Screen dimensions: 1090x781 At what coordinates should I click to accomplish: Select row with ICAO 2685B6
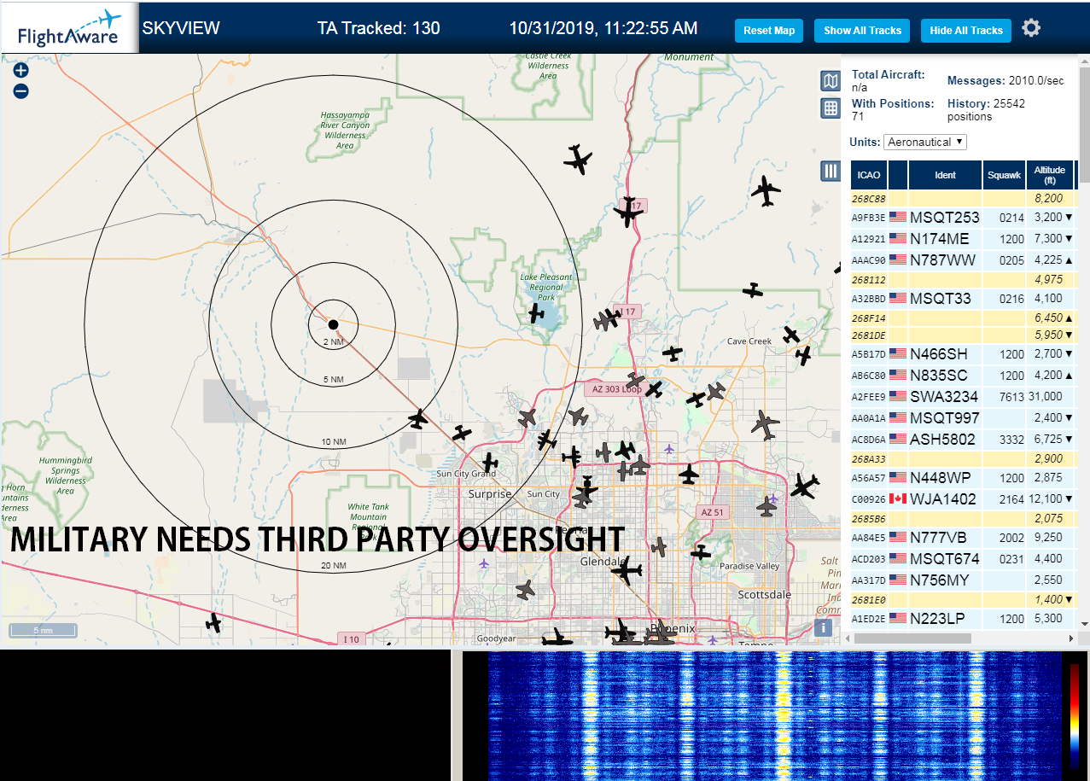pos(963,518)
